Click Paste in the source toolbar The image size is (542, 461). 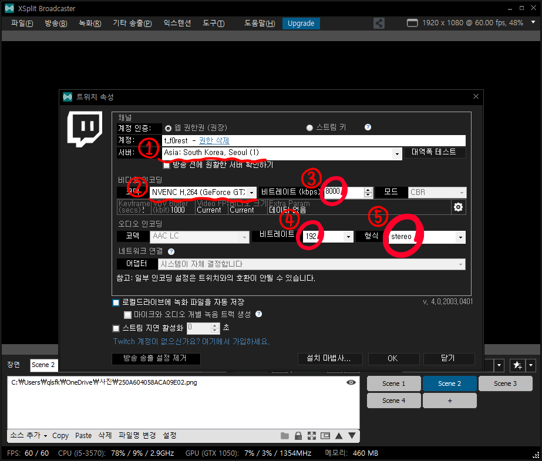point(83,436)
